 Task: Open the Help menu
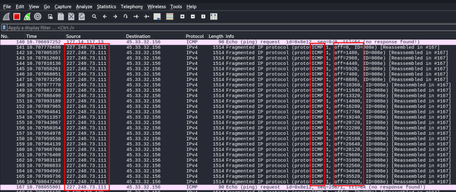pos(192,7)
